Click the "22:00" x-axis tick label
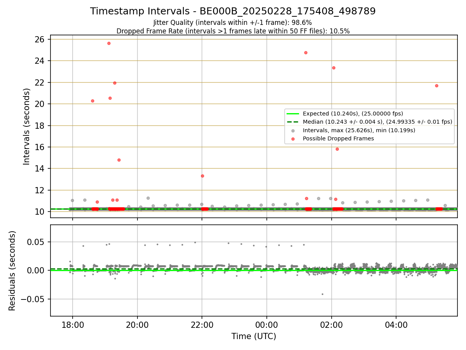Image resolution: width=466 pixels, height=350 pixels. [202, 325]
